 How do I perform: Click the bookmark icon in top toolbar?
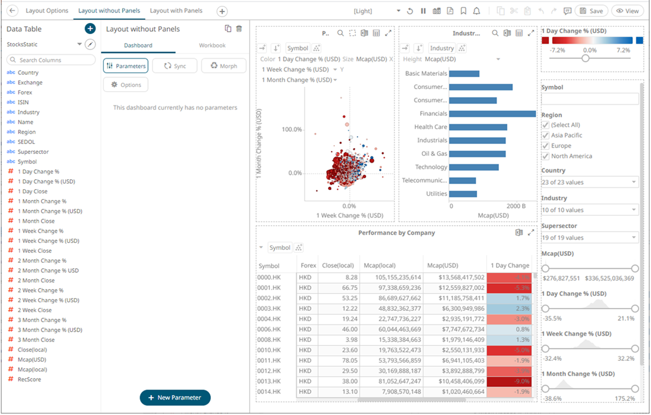(464, 11)
